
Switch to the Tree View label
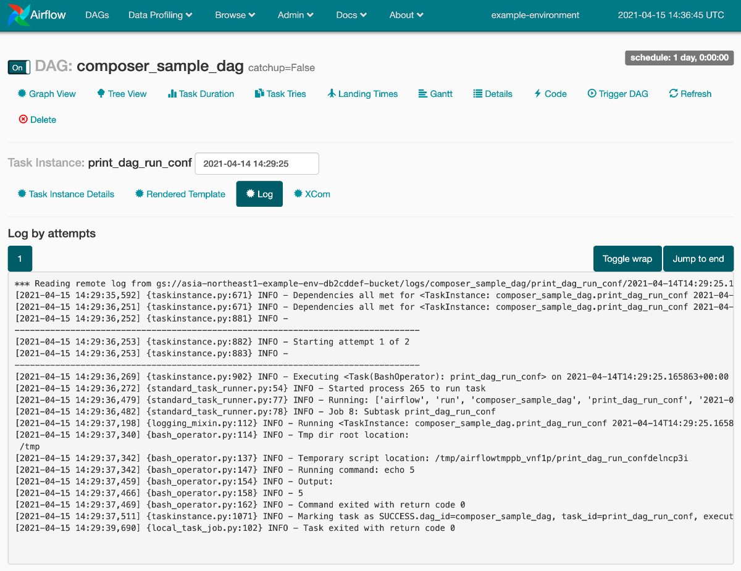pyautogui.click(x=127, y=94)
